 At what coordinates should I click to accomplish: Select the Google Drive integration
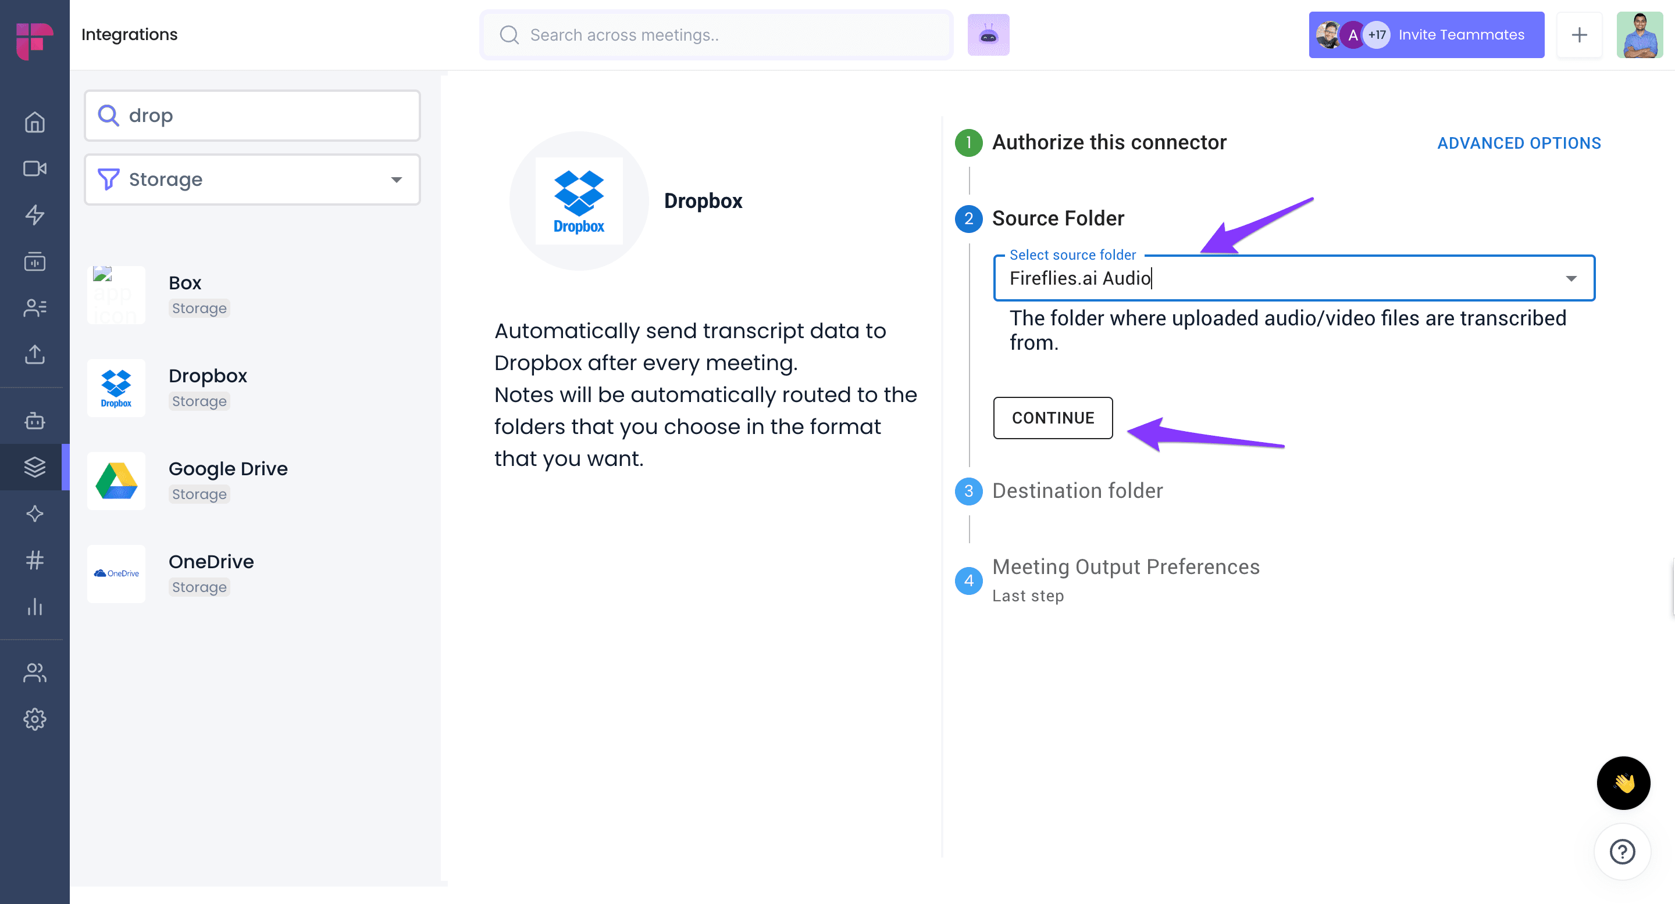pos(252,480)
